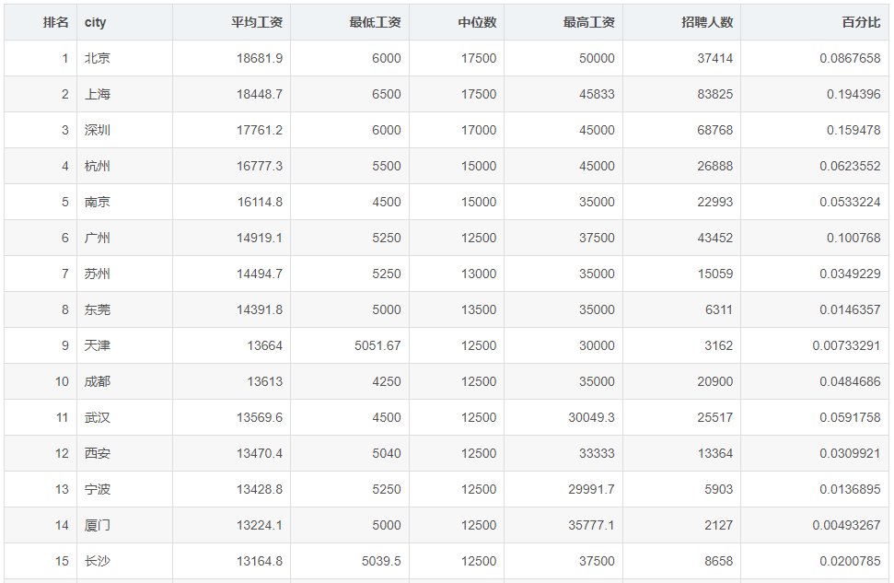Click maximum salary value 35777.1
This screenshot has height=583, width=894.
point(591,525)
